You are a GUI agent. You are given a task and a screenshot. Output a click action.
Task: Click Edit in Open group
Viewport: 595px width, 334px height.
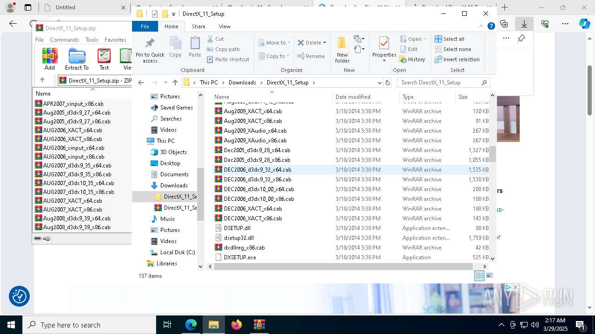click(409, 49)
